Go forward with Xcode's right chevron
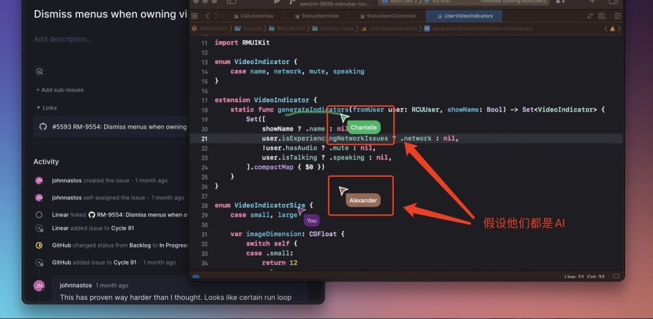The width and height of the screenshot is (653, 319). click(x=218, y=16)
